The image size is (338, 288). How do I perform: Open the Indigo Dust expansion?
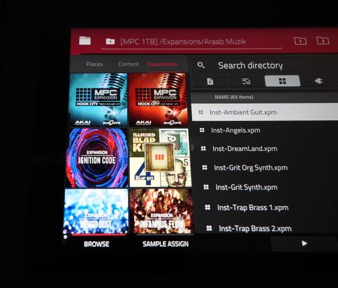click(x=96, y=212)
